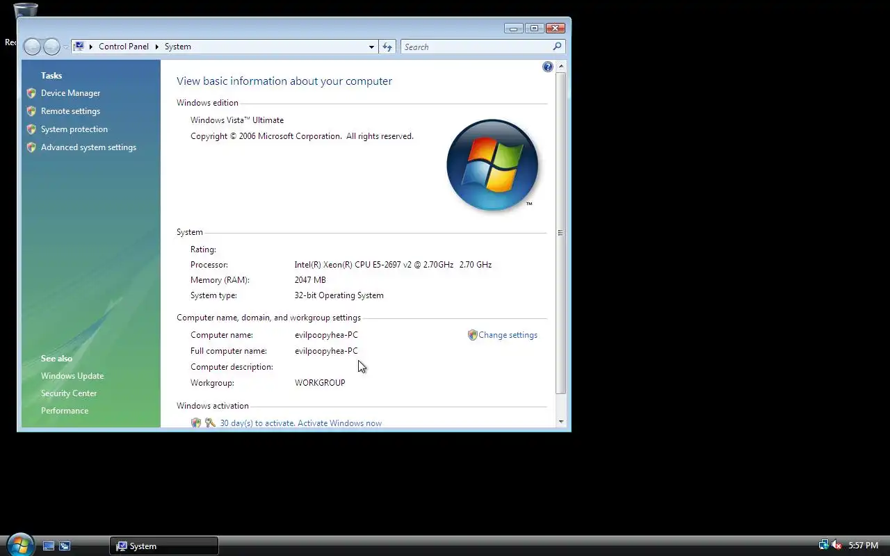Click the shield icon beside Remote settings
The width and height of the screenshot is (890, 556).
click(31, 111)
